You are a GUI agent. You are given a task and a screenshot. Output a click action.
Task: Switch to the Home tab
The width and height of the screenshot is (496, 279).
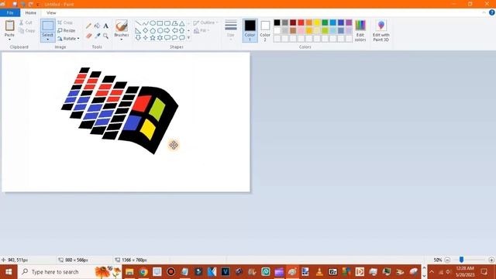[x=31, y=12]
